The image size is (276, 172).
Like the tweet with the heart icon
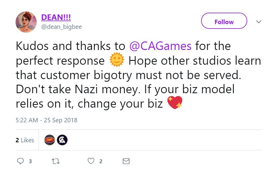[91, 161]
